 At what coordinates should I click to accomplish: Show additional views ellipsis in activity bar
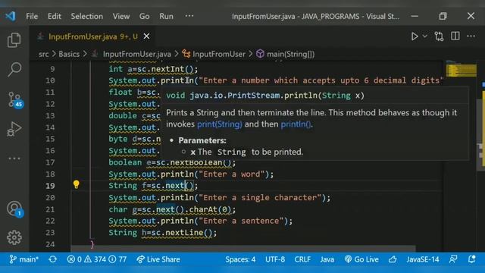(14, 158)
